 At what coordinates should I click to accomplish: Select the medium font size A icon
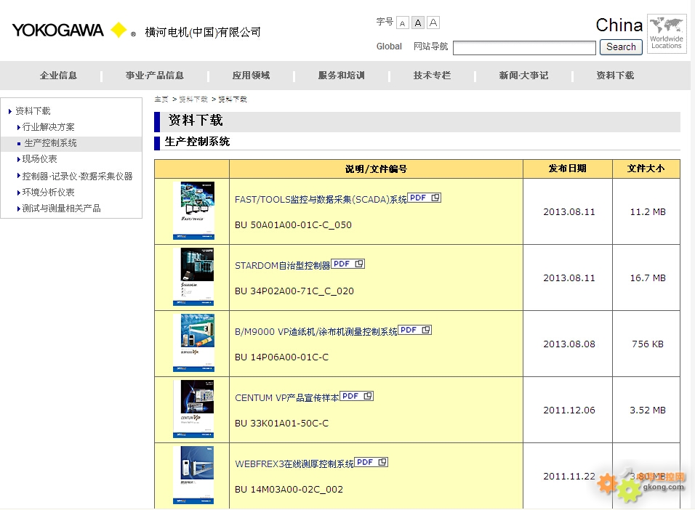418,23
